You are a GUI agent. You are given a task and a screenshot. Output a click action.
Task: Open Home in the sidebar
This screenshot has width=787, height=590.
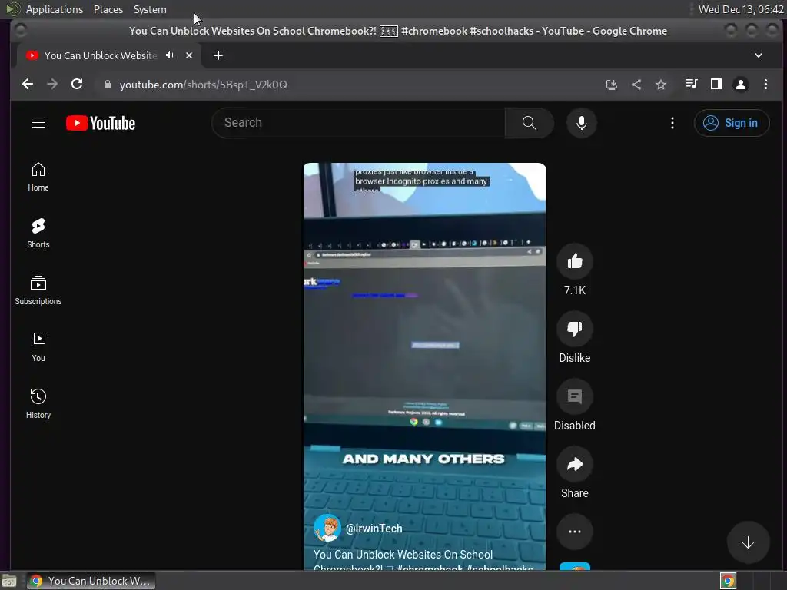[x=38, y=177]
